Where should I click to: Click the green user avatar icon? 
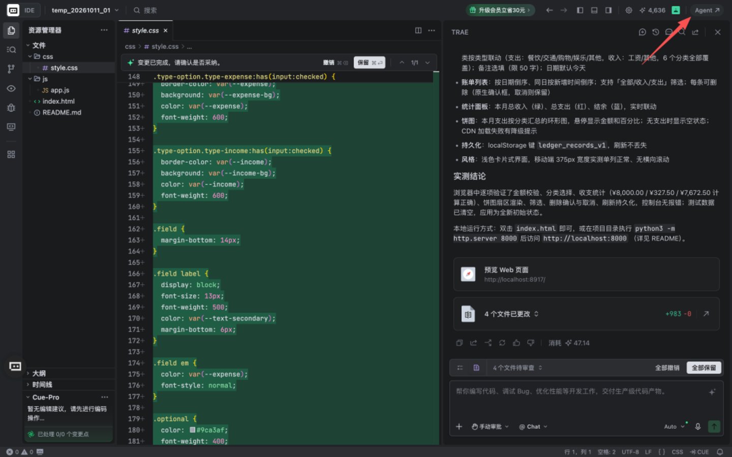click(676, 10)
